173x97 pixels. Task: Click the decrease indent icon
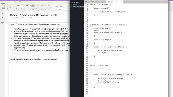coord(42,6)
